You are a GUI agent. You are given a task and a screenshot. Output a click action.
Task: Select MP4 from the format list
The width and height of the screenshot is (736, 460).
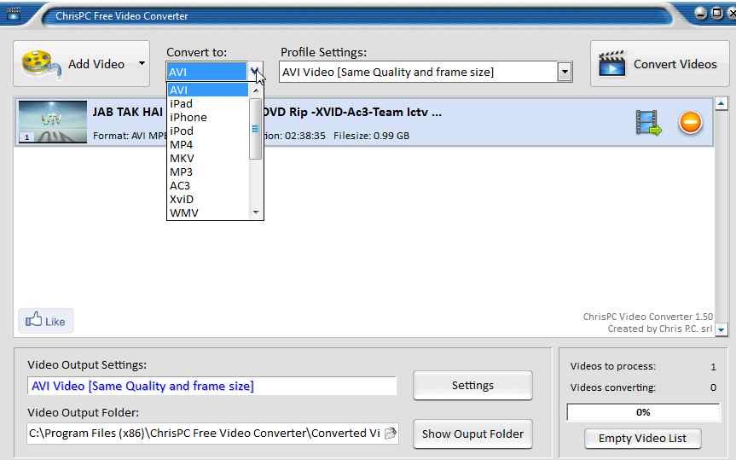(x=182, y=144)
